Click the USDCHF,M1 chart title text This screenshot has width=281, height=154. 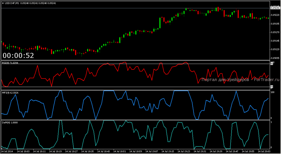[12, 3]
